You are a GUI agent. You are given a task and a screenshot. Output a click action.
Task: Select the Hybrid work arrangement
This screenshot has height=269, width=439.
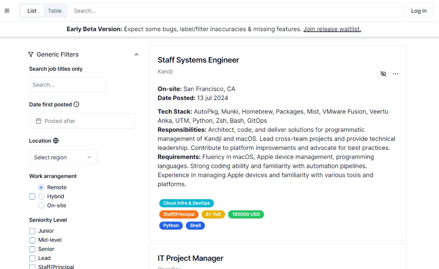point(41,196)
